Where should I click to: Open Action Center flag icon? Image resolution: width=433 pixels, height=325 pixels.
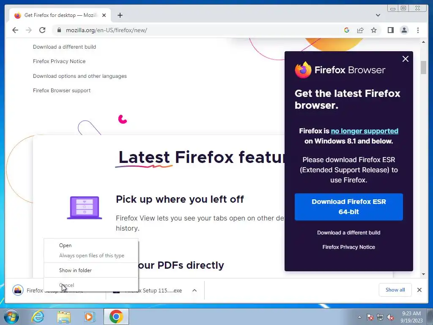pos(370,317)
